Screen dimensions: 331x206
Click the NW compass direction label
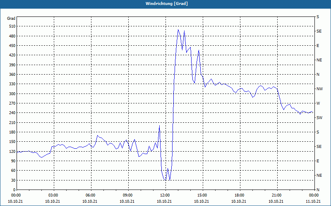click(x=319, y=89)
